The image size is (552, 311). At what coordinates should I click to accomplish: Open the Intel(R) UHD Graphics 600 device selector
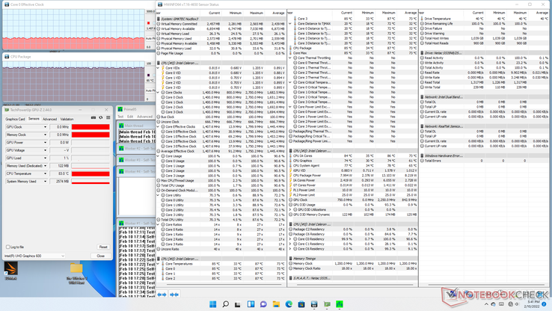click(34, 256)
